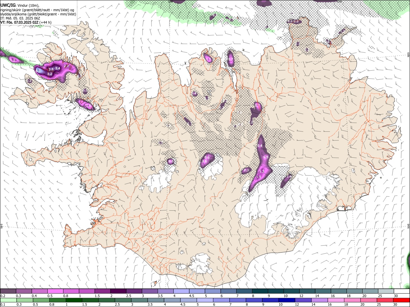The image size is (410, 307).
Task: Click the 6.3 precipitation value in Westfjords
Action: [38, 70]
